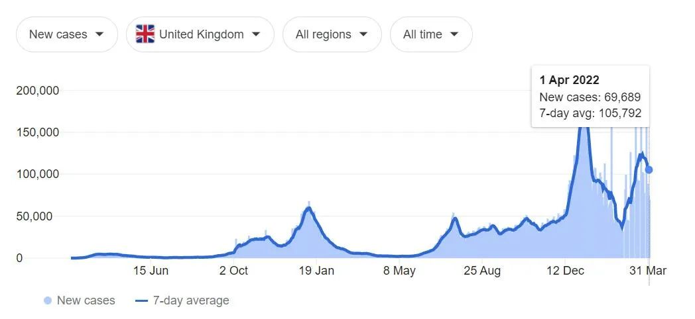Click the 31 Mar axis label

coord(648,270)
